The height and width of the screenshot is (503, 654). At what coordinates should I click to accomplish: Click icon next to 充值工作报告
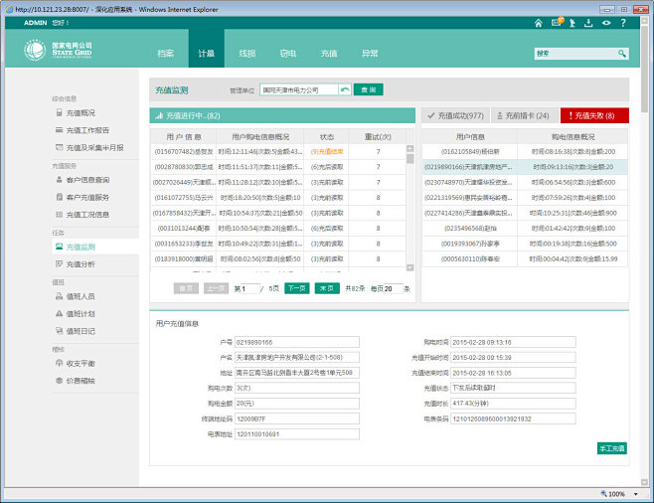(x=60, y=130)
